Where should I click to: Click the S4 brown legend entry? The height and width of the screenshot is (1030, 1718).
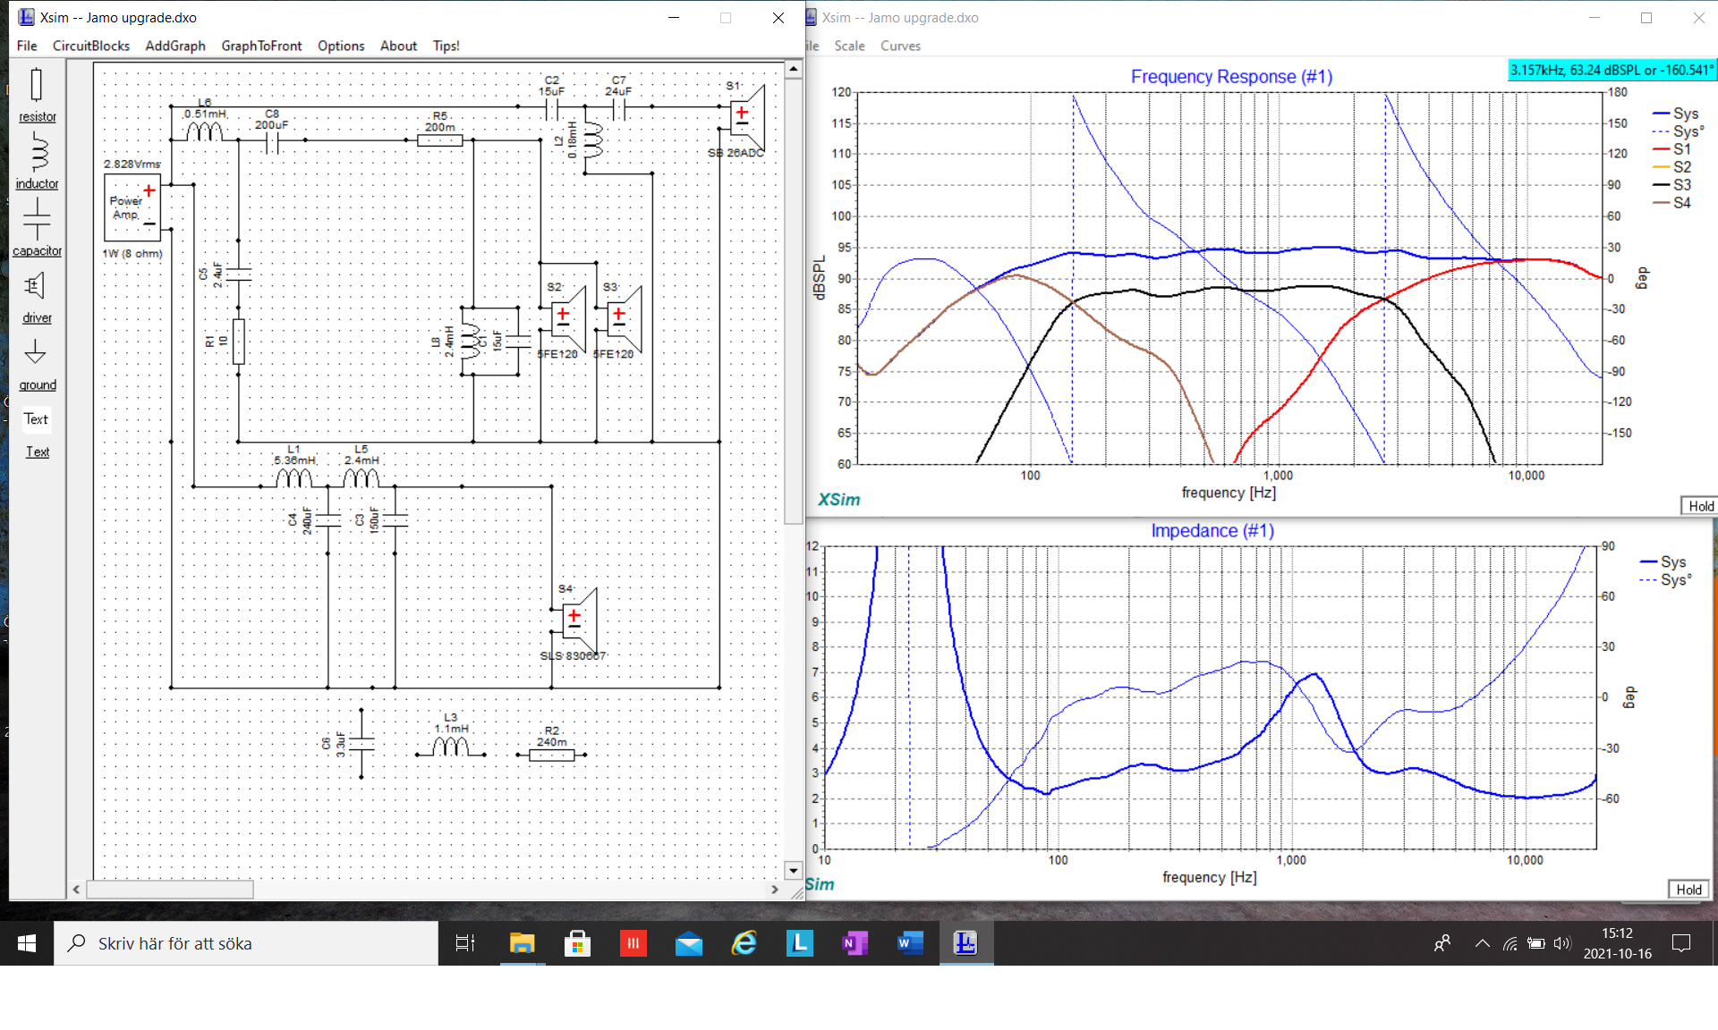point(1672,203)
